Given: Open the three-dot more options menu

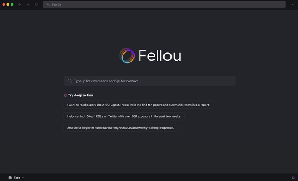Looking at the screenshot, I should [294, 4].
